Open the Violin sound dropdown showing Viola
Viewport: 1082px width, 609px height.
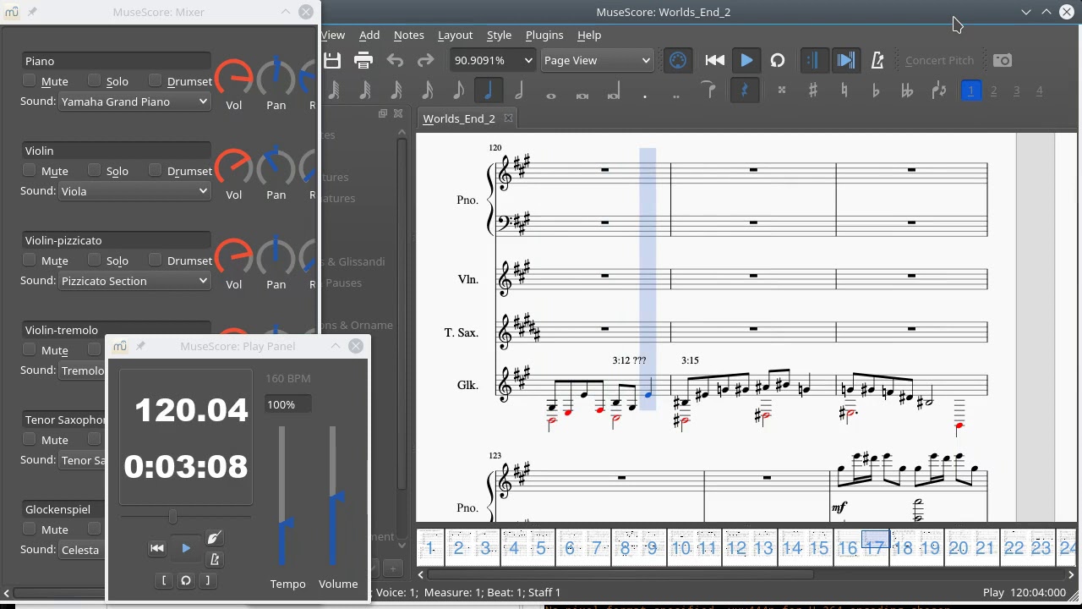tap(134, 191)
